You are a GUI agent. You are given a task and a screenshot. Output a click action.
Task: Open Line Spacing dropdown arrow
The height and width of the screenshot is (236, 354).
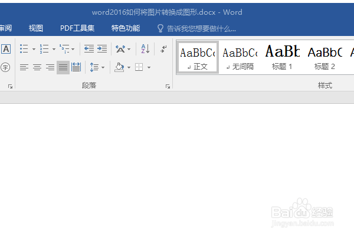pyautogui.click(x=103, y=67)
